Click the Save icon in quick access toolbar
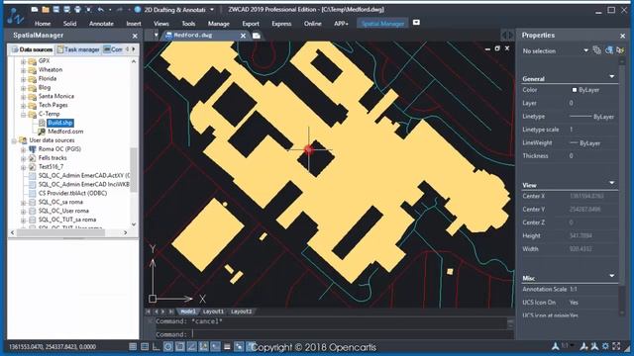Screen dimensions: 634x356 (x=56, y=9)
